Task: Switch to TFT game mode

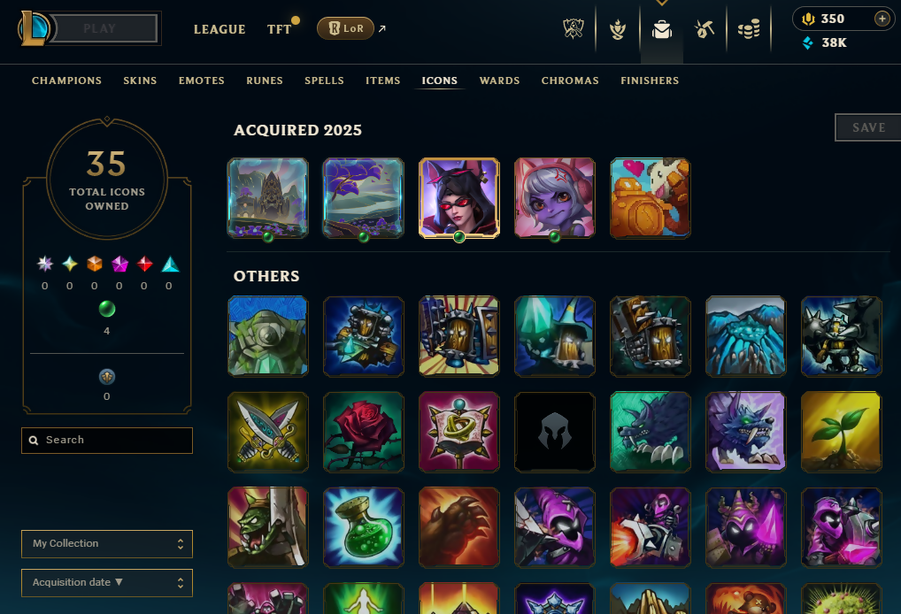Action: click(280, 29)
